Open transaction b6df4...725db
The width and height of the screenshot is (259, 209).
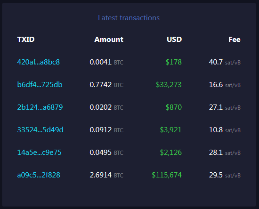point(40,85)
